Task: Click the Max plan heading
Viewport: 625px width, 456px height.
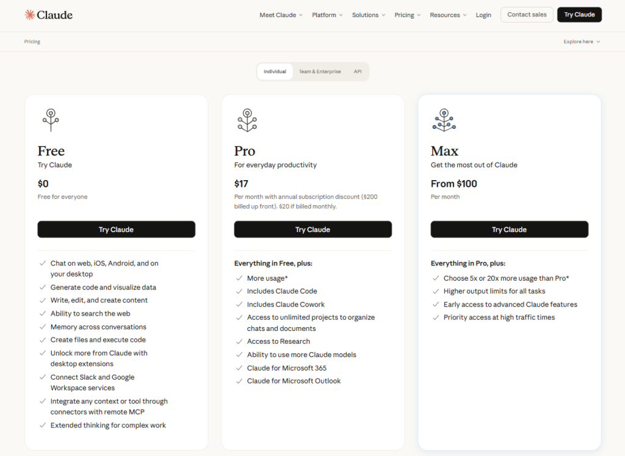Action: coord(444,151)
